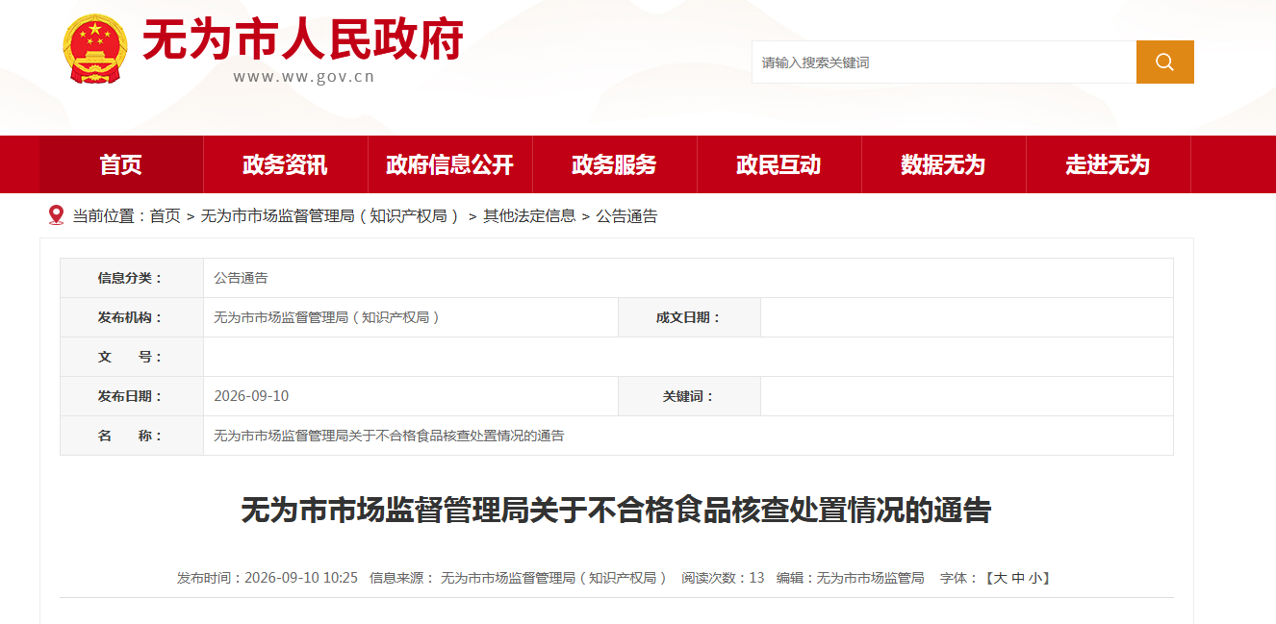Click the orange search magnifier icon
The width and height of the screenshot is (1276, 624).
click(1164, 62)
